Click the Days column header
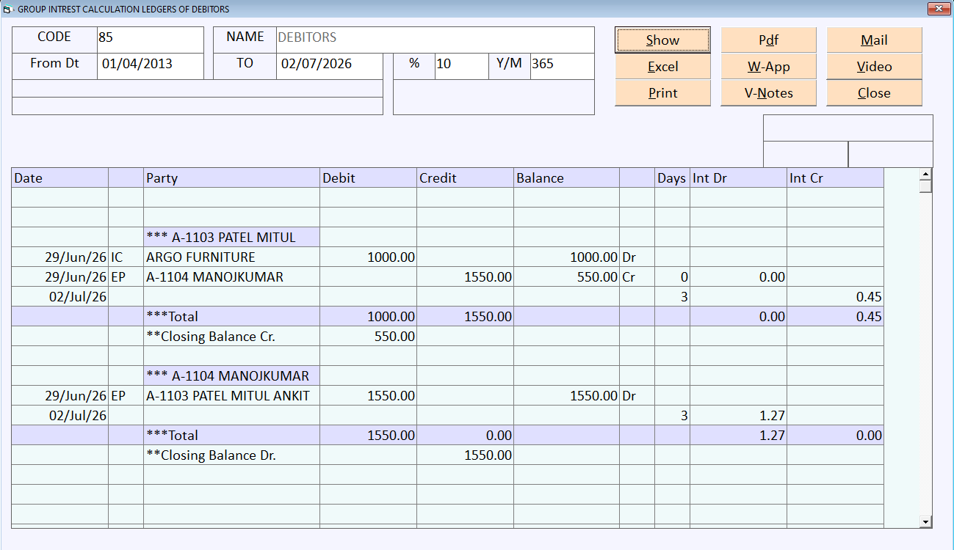 [x=672, y=178]
